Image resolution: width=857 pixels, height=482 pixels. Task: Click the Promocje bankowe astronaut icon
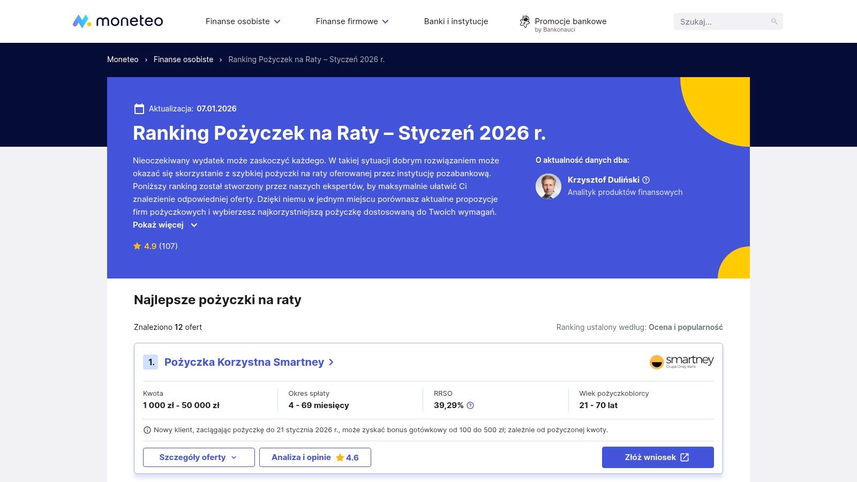(525, 22)
